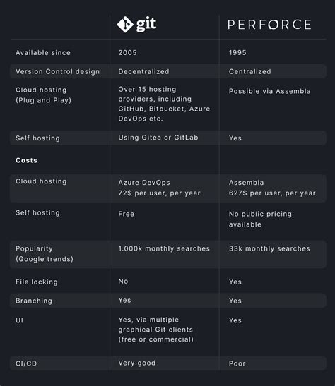This screenshot has width=335, height=386.
Task: Click the Git diamond logo icon
Action: [125, 25]
